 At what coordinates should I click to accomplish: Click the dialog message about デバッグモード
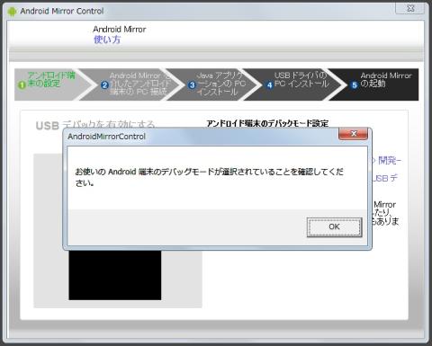coord(209,177)
